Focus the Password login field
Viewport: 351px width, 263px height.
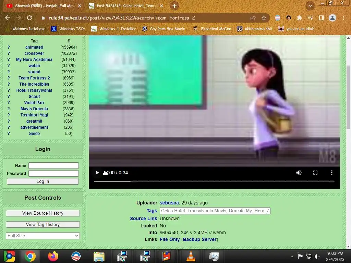(x=53, y=173)
